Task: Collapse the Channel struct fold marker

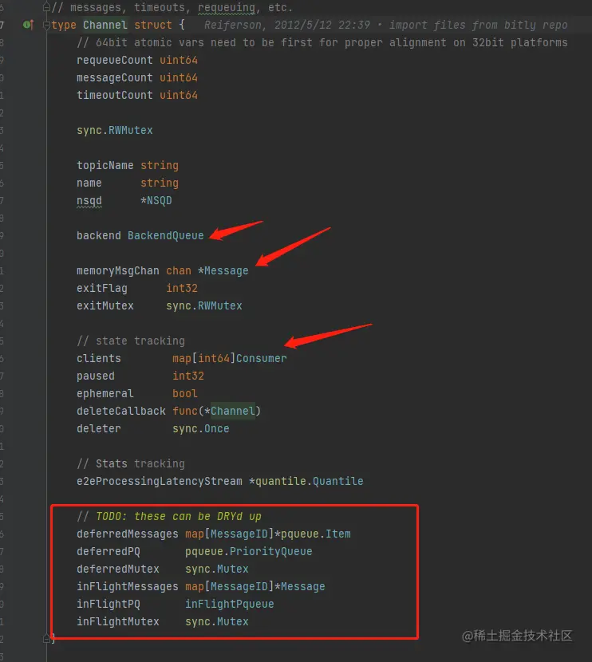Action: pos(46,26)
